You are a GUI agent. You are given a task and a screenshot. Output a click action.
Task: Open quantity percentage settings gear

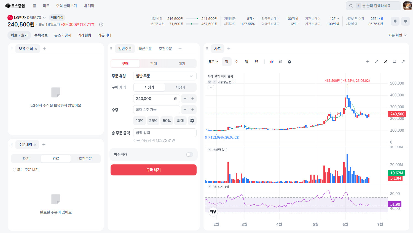(192, 121)
